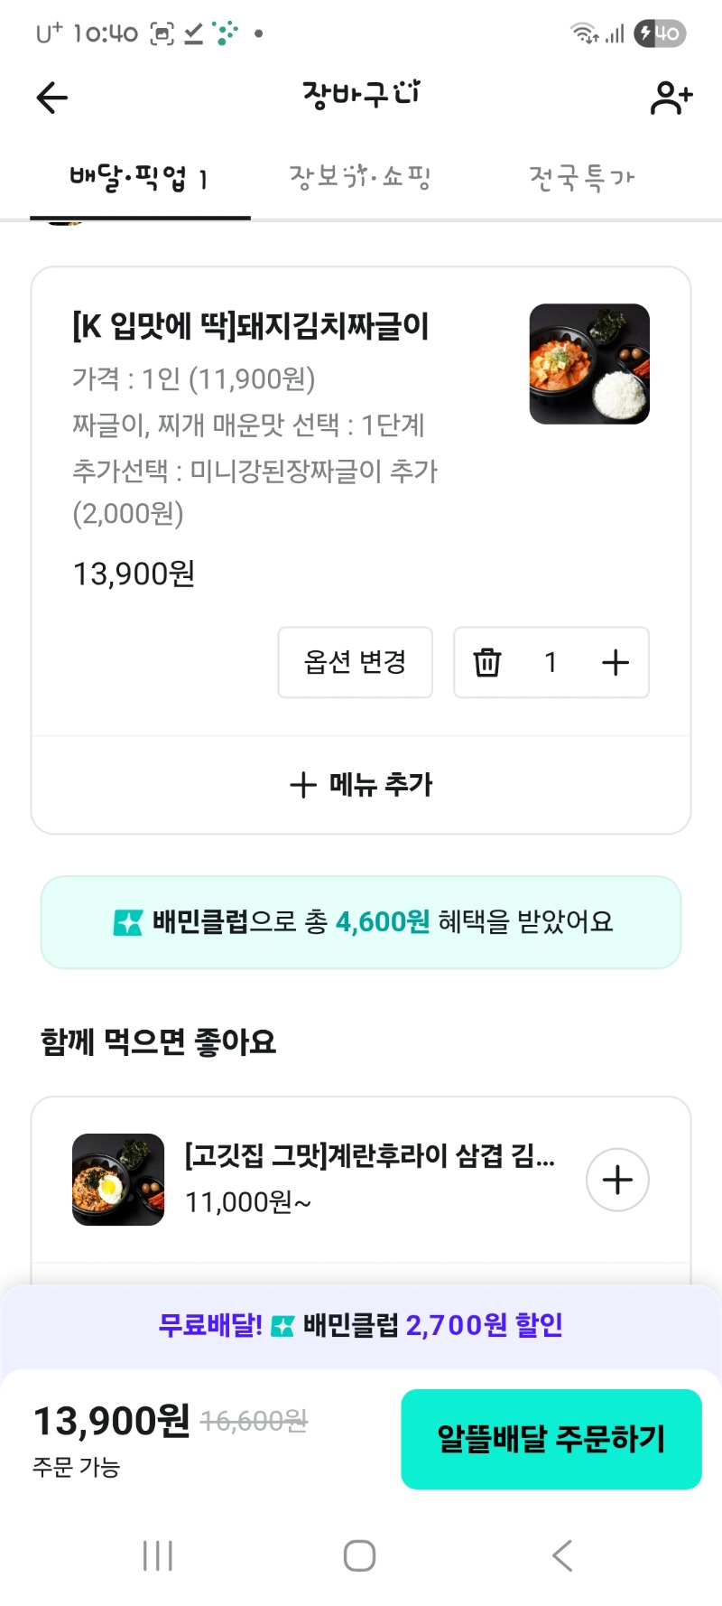This screenshot has height=1606, width=722.
Task: Open the 돼지김치짜글이 food thumbnail
Action: tap(589, 364)
